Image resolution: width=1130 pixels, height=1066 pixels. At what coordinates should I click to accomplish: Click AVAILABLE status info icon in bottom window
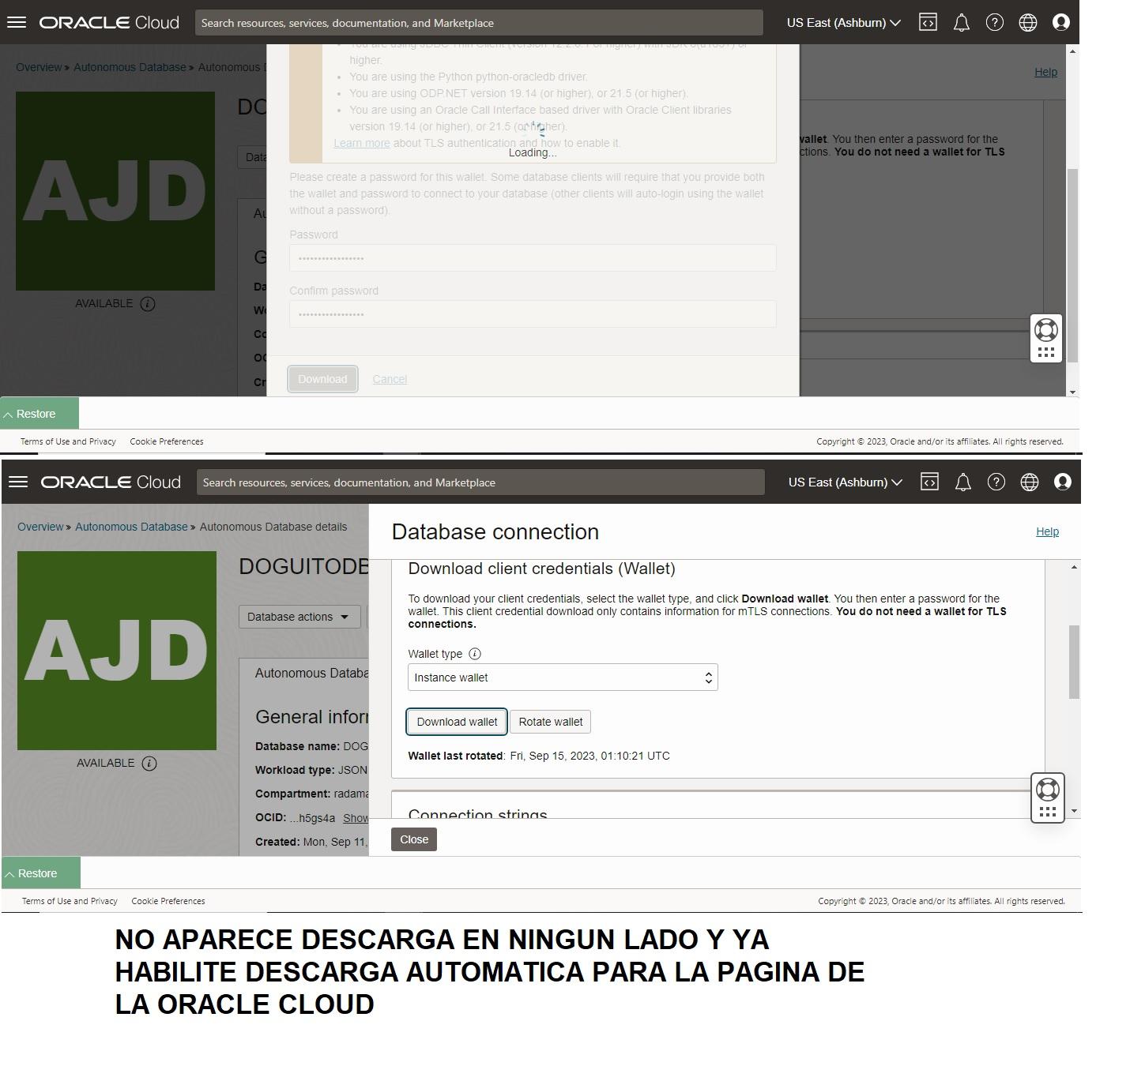coord(149,764)
